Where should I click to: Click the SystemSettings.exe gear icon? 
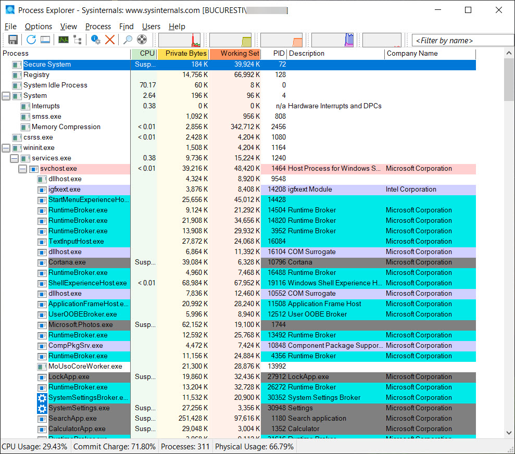pos(42,408)
